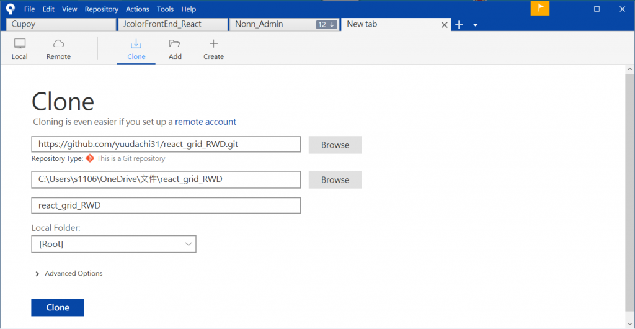Click the "This is a Git repository" text
The width and height of the screenshot is (635, 329).
pyautogui.click(x=131, y=158)
